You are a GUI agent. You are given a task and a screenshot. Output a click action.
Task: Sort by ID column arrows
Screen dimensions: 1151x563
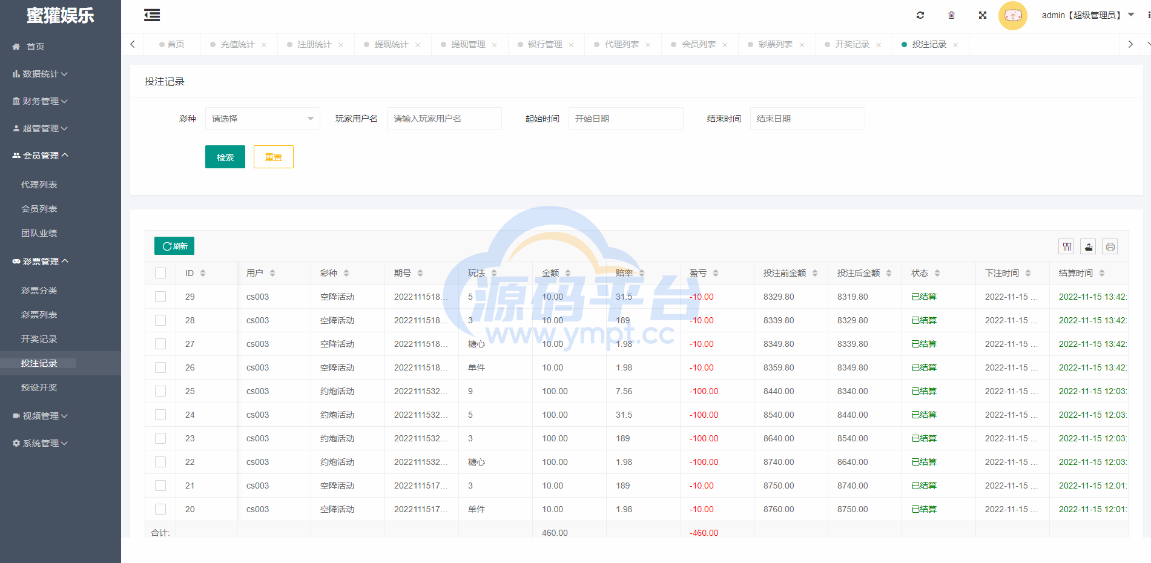[203, 273]
